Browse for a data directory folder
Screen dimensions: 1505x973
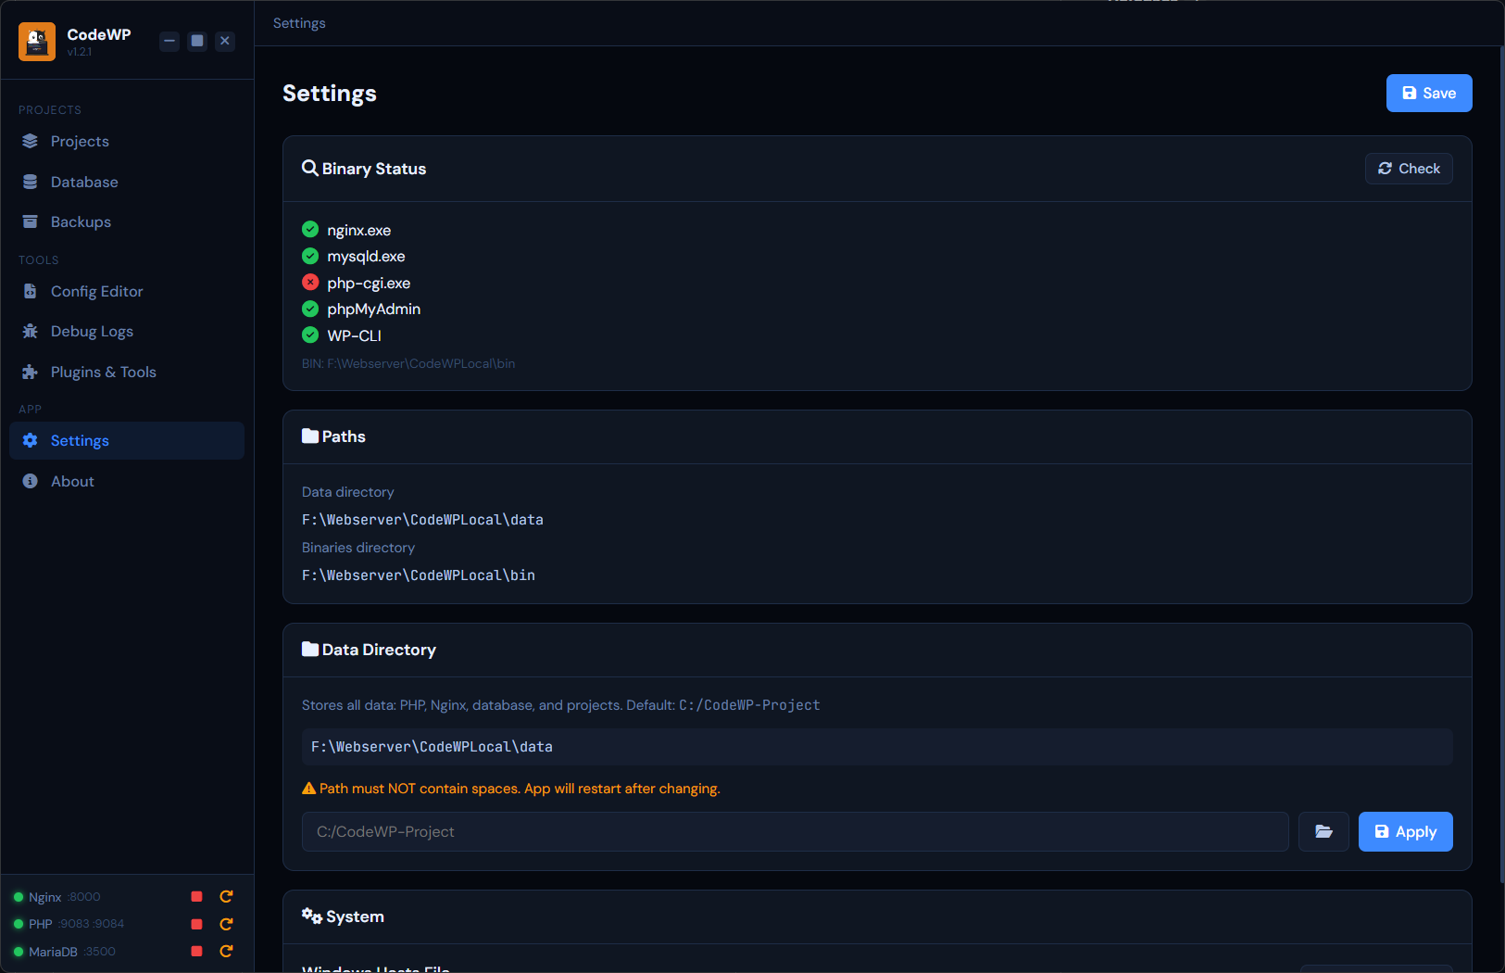tap(1323, 832)
